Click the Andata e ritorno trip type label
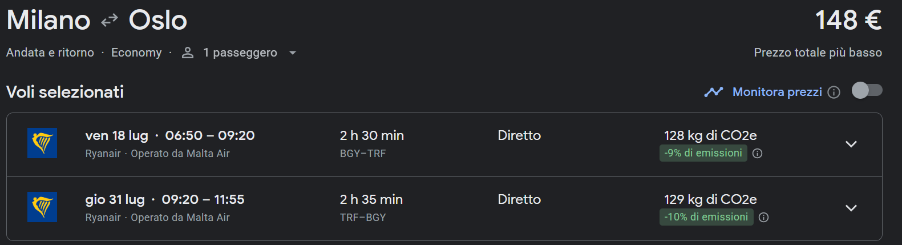 click(50, 53)
